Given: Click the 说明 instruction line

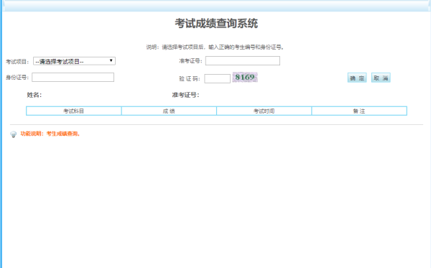Looking at the screenshot, I should click(x=215, y=47).
